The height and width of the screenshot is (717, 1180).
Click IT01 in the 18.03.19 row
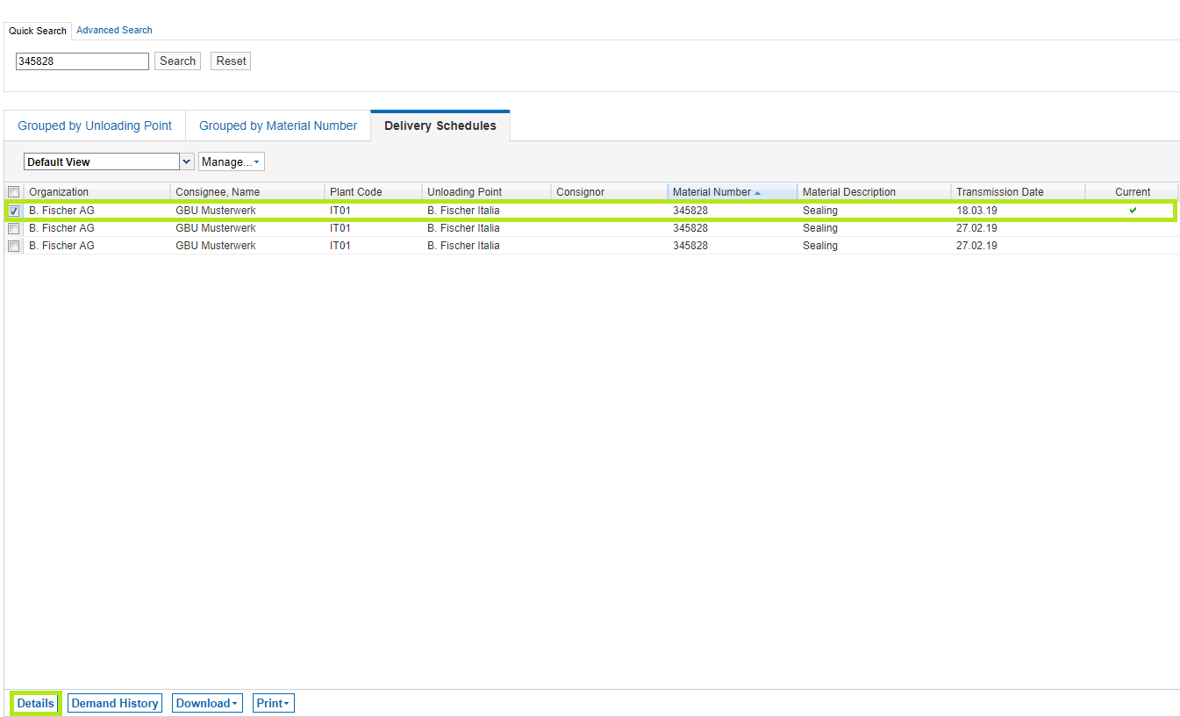[x=340, y=211]
